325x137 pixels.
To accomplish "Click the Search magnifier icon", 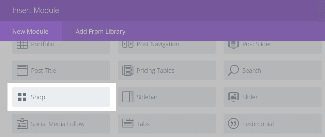I will (x=233, y=70).
